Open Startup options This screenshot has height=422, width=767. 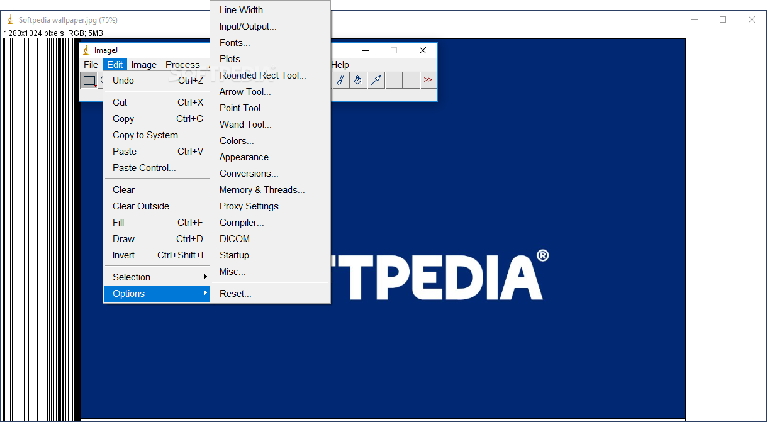[x=270, y=255]
